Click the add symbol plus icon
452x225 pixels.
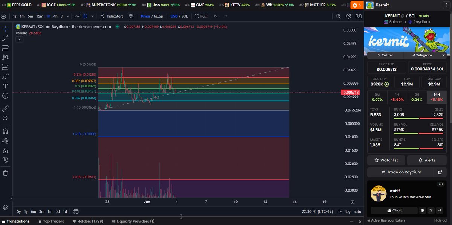coord(3,16)
